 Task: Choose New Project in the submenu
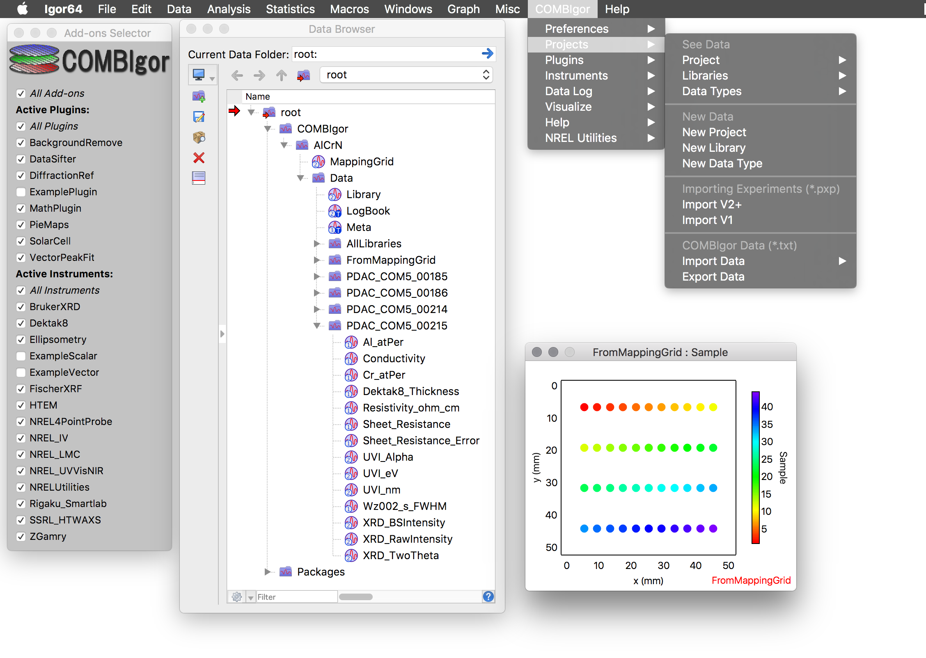tap(714, 132)
